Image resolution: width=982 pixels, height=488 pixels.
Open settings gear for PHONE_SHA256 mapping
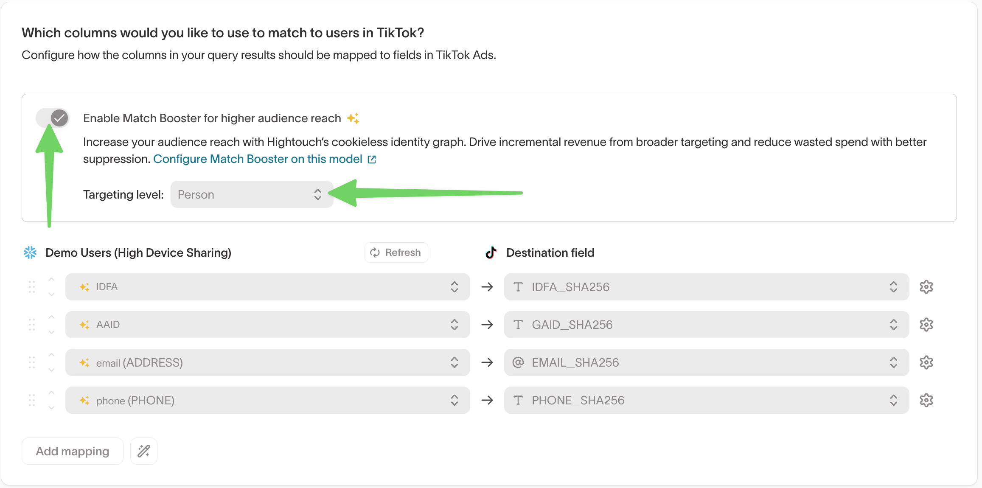[926, 400]
